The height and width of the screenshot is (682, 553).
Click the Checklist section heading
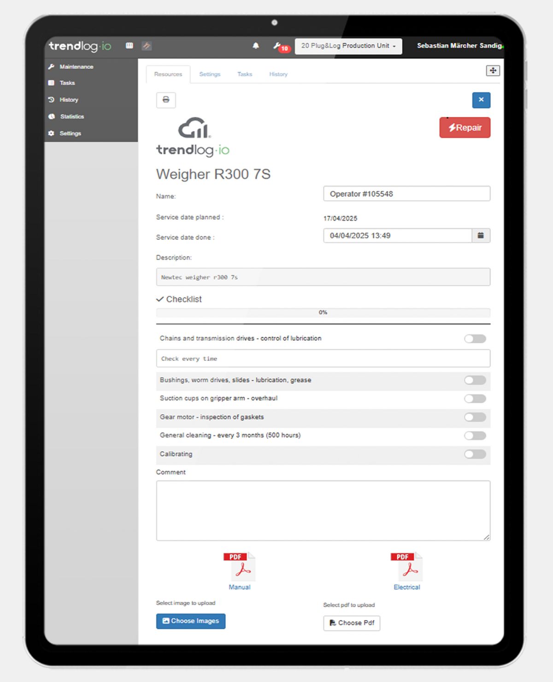(179, 299)
